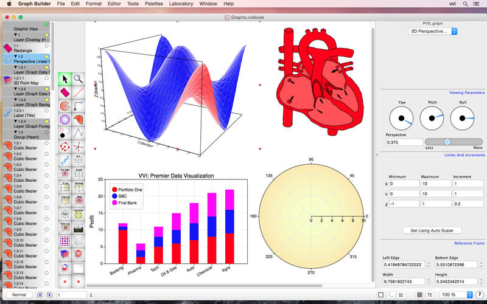Collapse the 1.2.3 Graph Background triangle
The width and height of the screenshot is (487, 304).
(15, 100)
